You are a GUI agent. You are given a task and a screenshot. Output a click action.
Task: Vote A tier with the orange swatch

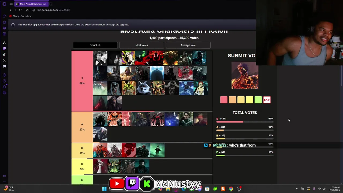(232, 100)
